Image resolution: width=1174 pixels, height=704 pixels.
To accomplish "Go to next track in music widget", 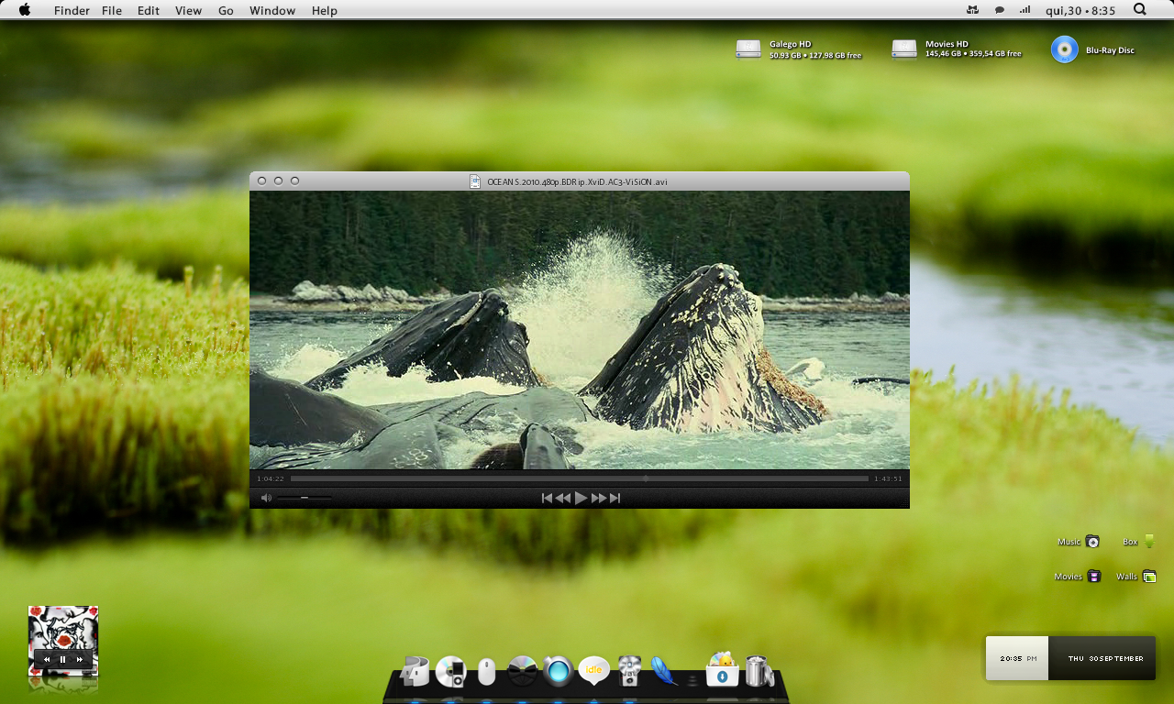I will (80, 659).
